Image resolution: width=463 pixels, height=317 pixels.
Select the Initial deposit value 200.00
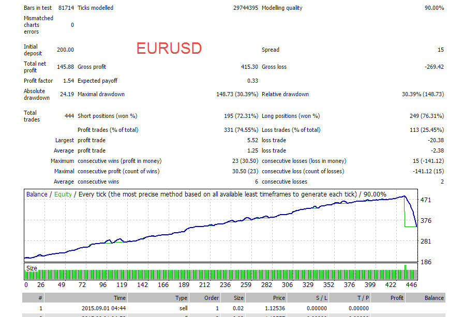coord(65,50)
